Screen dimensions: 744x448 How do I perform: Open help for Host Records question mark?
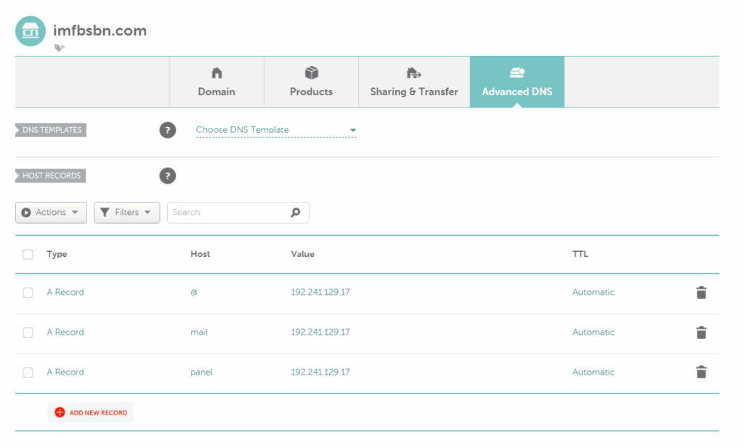pyautogui.click(x=168, y=176)
